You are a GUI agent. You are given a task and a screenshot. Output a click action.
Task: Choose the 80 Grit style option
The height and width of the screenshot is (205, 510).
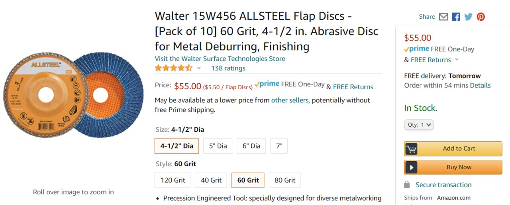tap(285, 180)
